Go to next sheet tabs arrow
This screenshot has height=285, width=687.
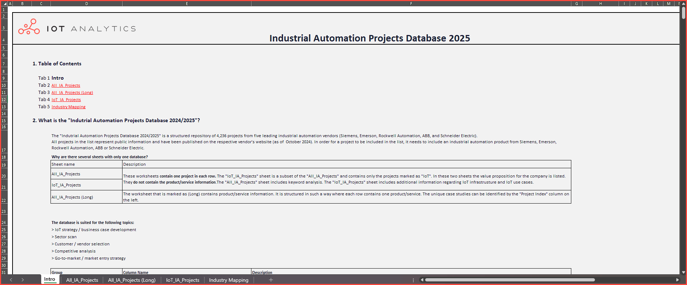[23, 280]
